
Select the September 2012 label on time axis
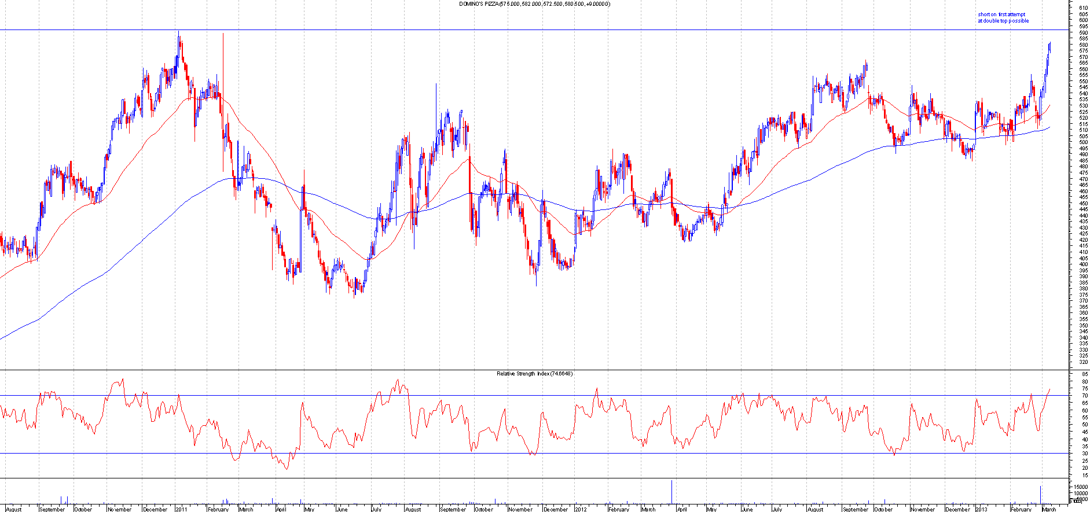click(855, 509)
